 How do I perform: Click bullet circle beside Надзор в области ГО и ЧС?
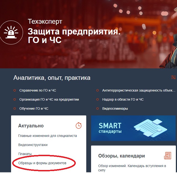pyautogui.click(x=98, y=100)
